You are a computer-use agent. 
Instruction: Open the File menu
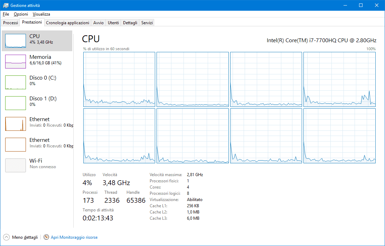[6, 14]
